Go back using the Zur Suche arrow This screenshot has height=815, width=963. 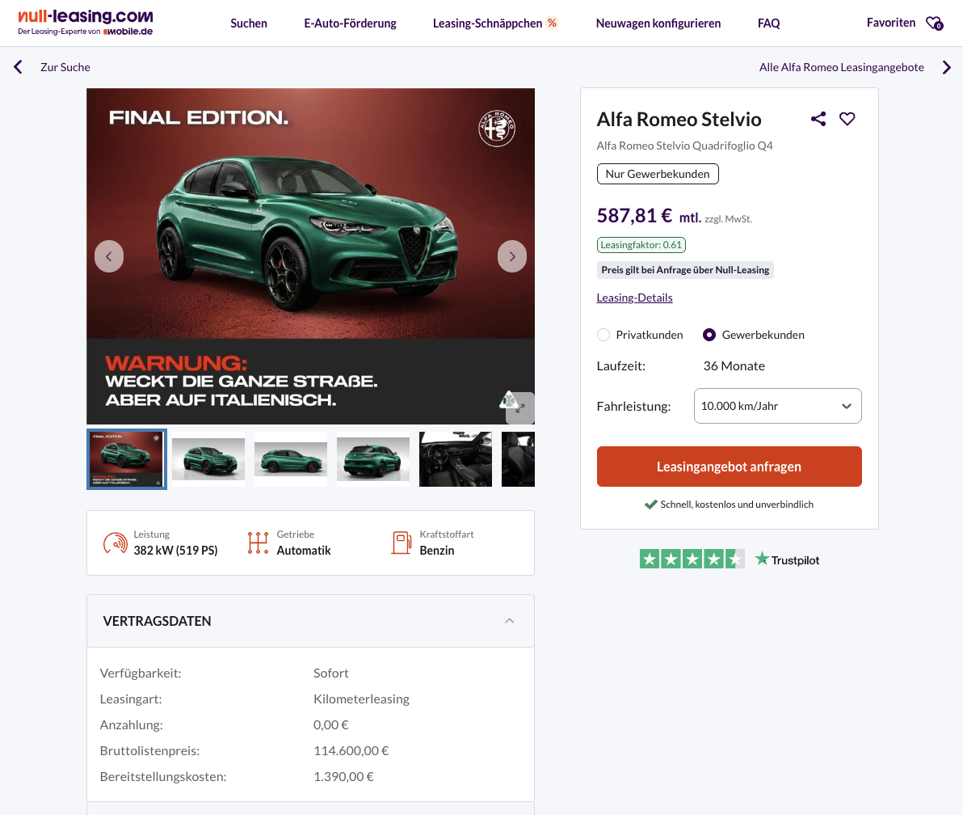click(19, 67)
